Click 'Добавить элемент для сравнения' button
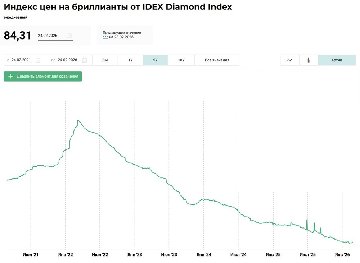The width and height of the screenshot is (360, 263). click(x=47, y=77)
